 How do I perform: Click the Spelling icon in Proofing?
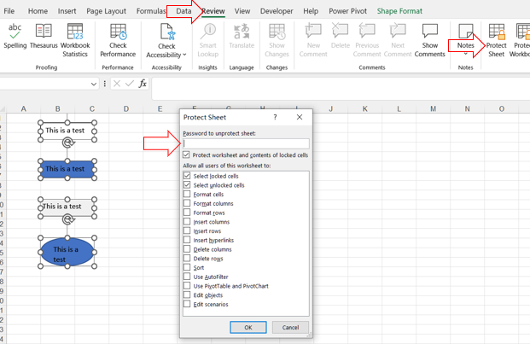[x=15, y=36]
